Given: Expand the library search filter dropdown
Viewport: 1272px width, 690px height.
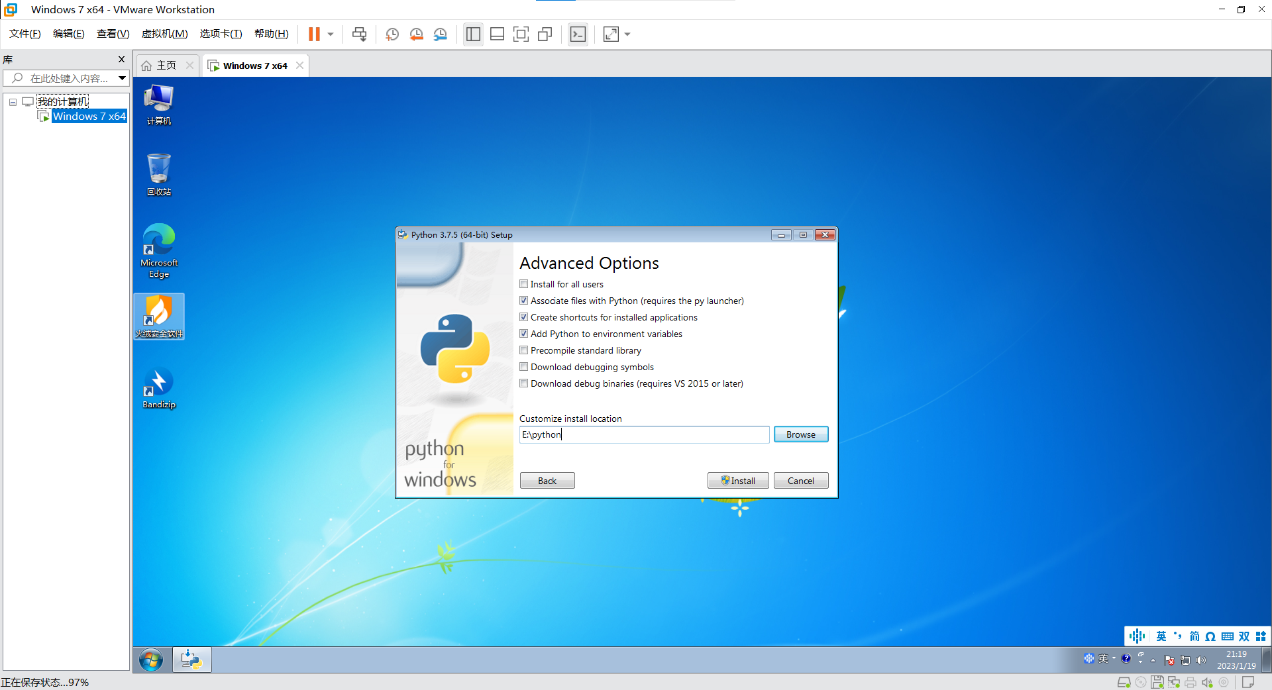Looking at the screenshot, I should point(122,78).
